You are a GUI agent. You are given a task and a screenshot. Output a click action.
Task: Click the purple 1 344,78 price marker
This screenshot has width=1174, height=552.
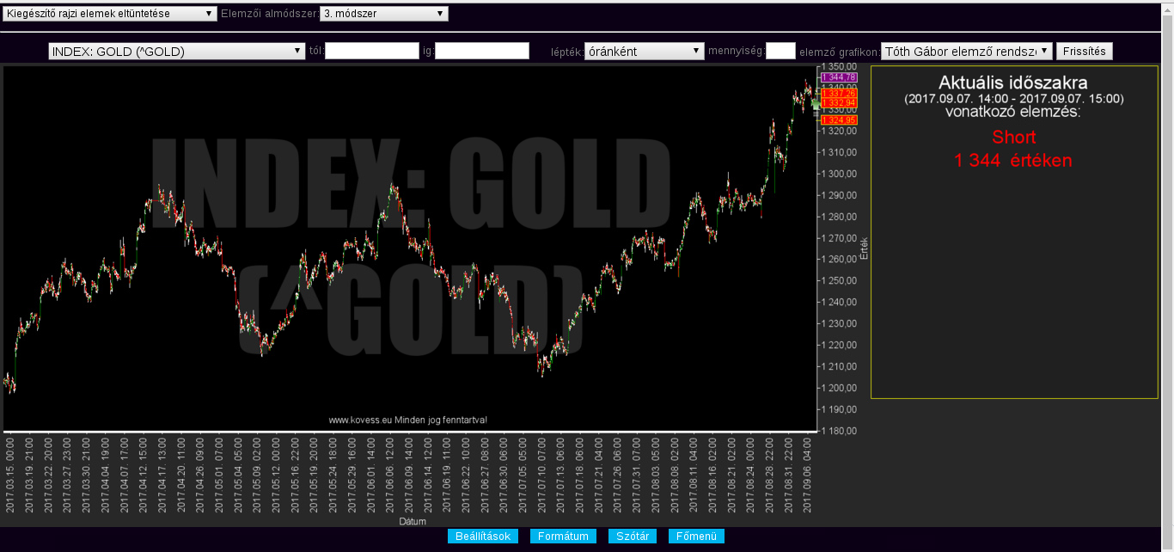[839, 77]
